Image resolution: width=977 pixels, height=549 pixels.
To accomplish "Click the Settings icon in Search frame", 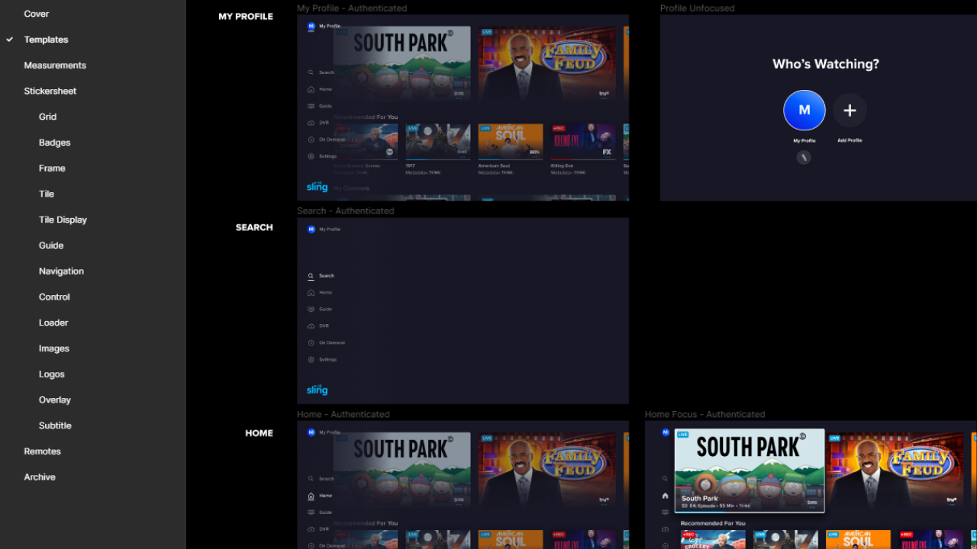I will point(311,360).
